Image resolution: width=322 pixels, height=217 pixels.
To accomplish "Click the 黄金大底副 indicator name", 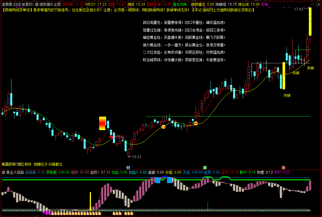I will pyautogui.click(x=15, y=172).
